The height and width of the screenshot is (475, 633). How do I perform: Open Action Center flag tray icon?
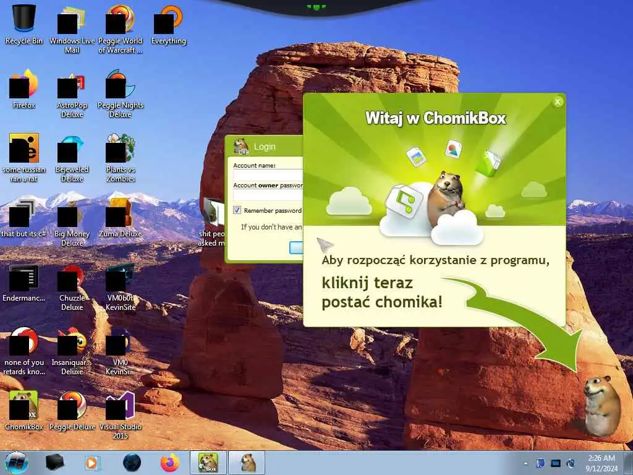click(540, 463)
